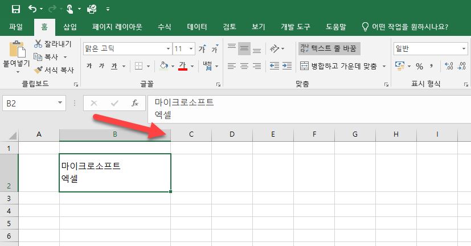
Task: Click 병합하고 가운데 맞춤 button
Action: pos(338,66)
